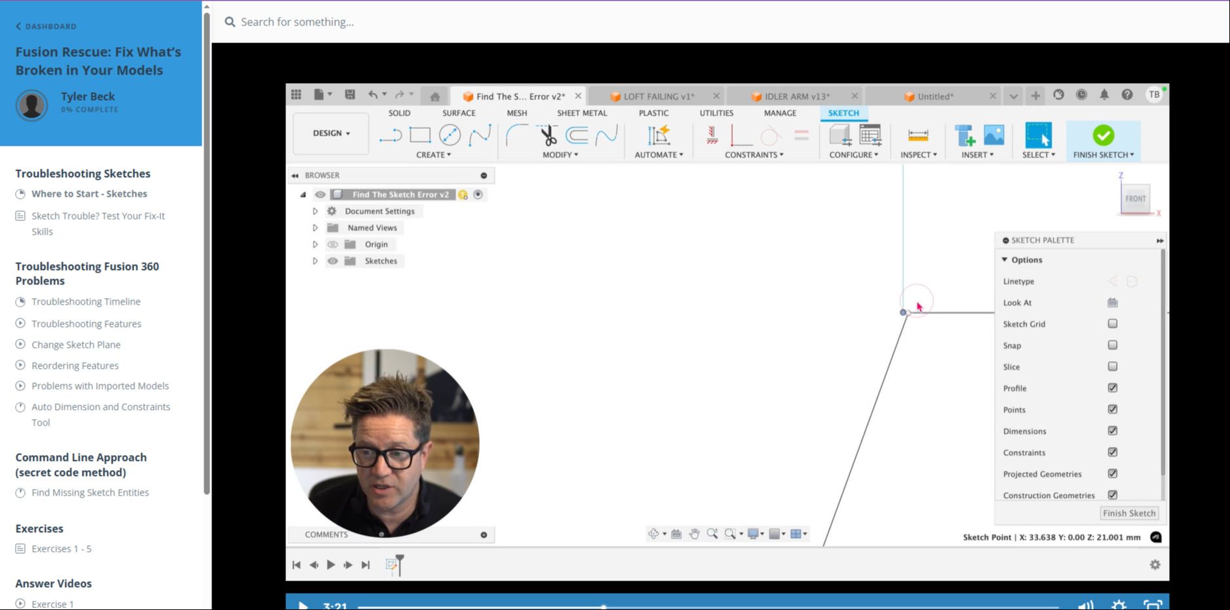This screenshot has width=1230, height=610.
Task: Open the Design workspace dropdown
Action: click(x=331, y=133)
